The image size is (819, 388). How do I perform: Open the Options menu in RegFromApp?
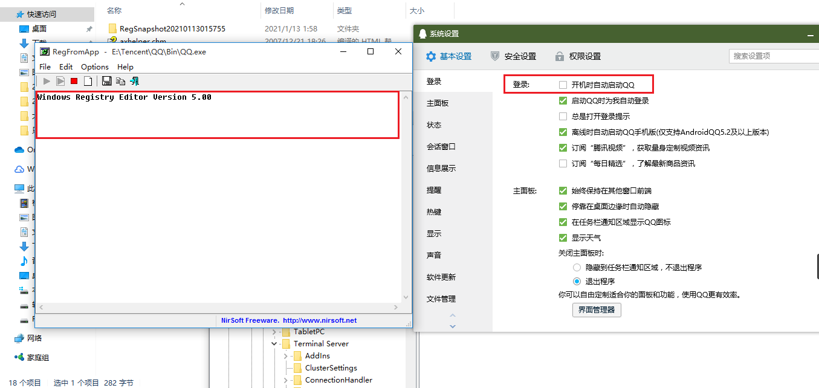pyautogui.click(x=94, y=66)
